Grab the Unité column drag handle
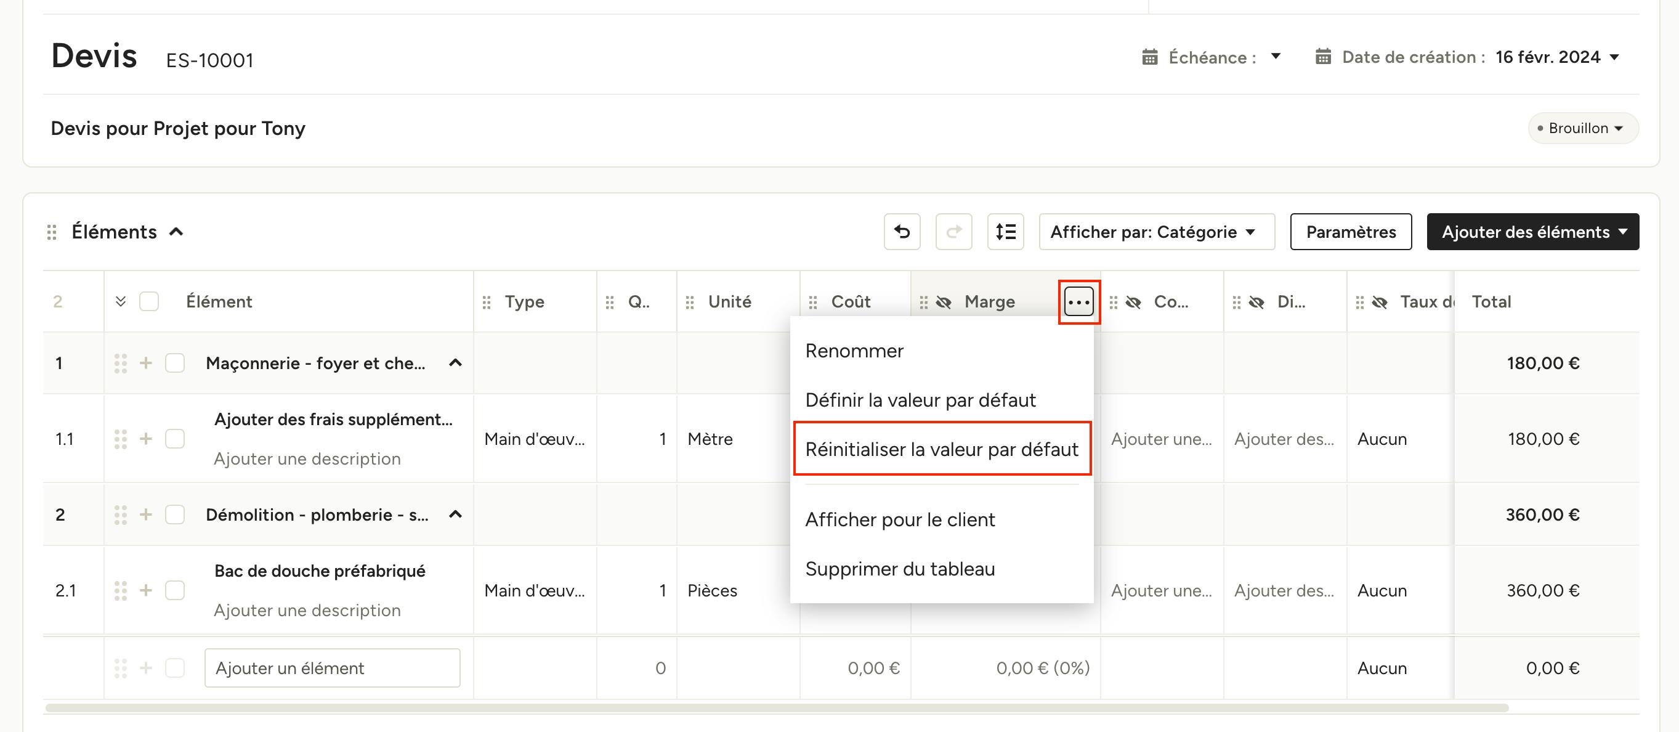Screen dimensions: 1679x732 pos(690,302)
